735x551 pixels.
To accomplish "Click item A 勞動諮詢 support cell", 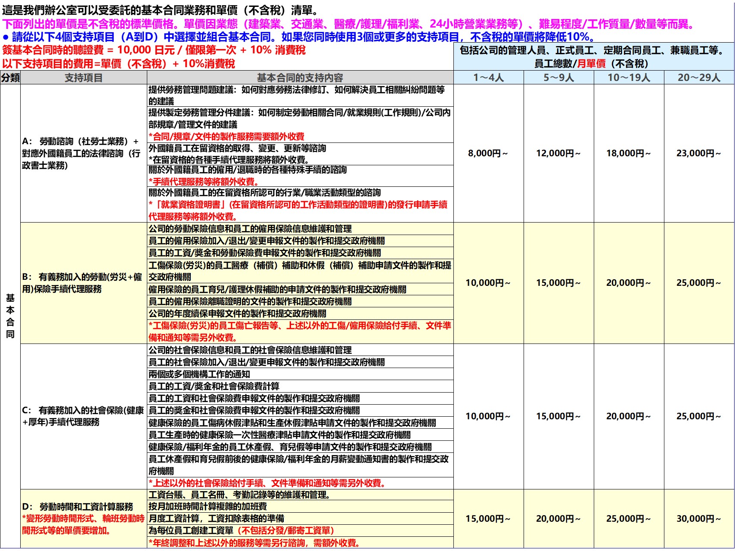I will 84,153.
